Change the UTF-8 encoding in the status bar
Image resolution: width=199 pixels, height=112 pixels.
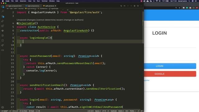[104, 111]
